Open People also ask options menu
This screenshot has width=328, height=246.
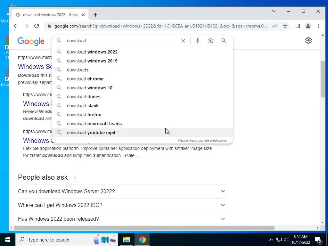pyautogui.click(x=75, y=177)
